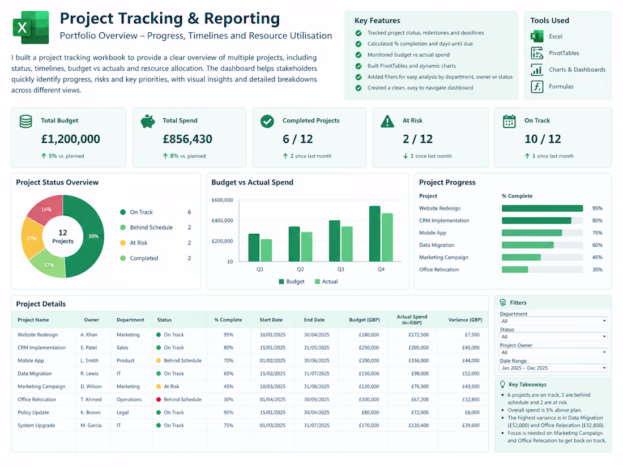The image size is (623, 467).
Task: Click checkmark beside Calculated % completion feature
Action: tap(359, 44)
